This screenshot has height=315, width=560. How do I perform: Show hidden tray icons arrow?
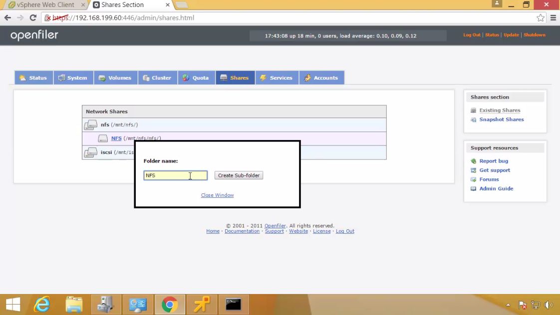pos(508,305)
